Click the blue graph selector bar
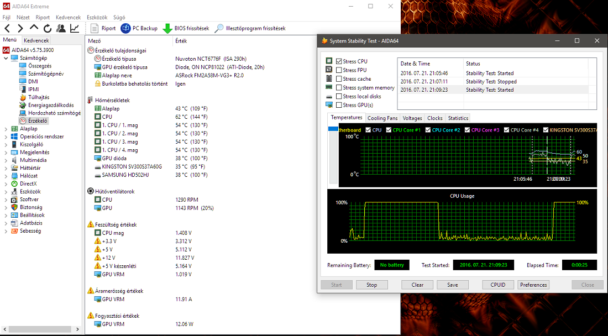608x336 pixels. (x=333, y=129)
